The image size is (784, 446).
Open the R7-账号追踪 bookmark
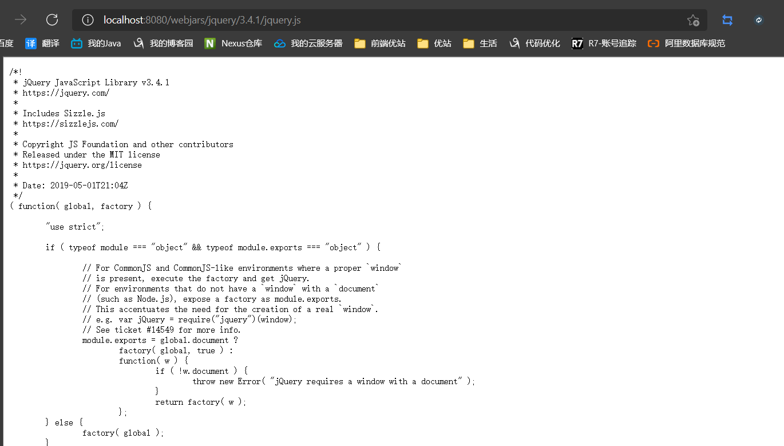click(x=604, y=43)
